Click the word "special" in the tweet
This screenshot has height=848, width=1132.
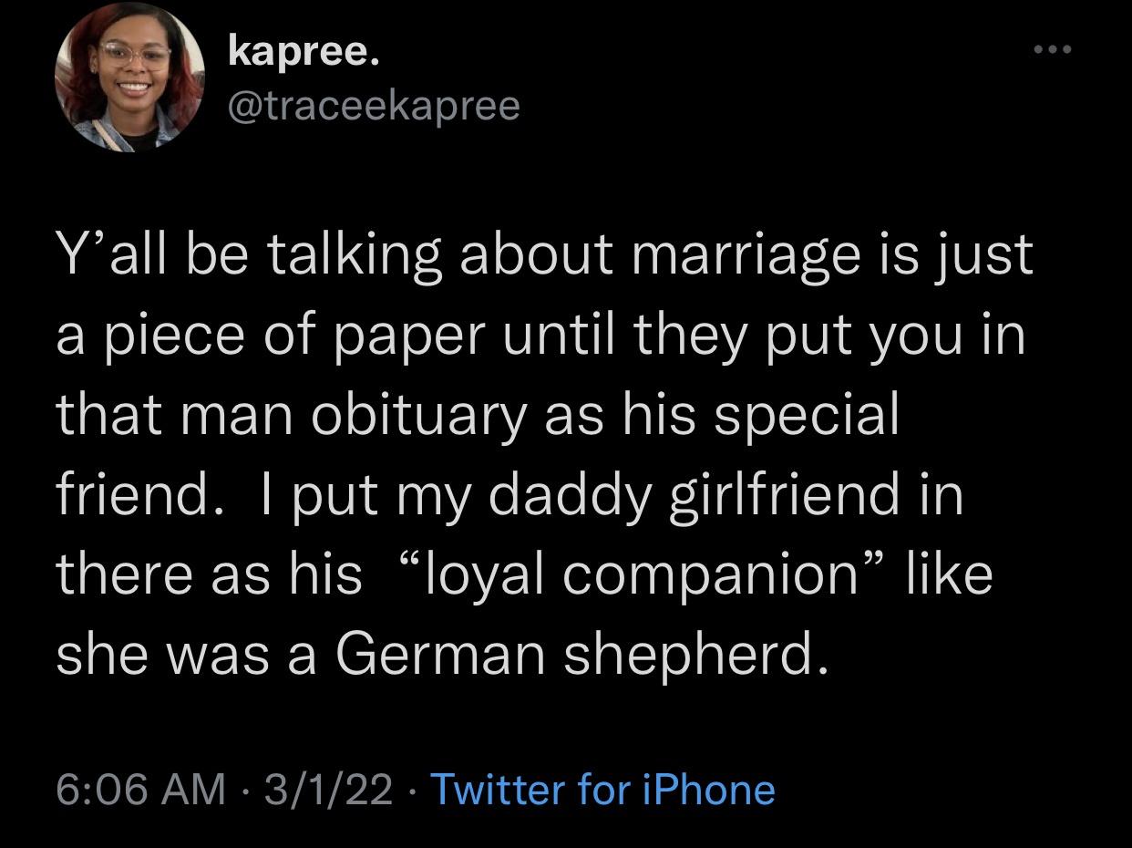tap(807, 416)
